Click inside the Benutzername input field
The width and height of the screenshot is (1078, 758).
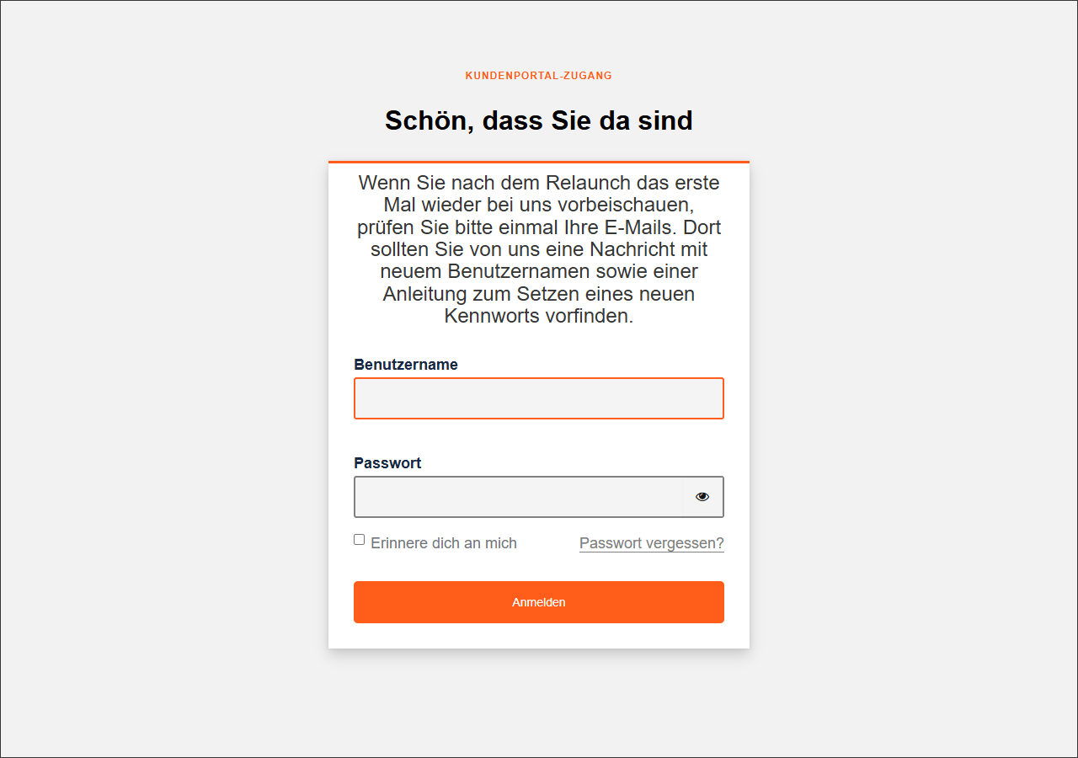click(538, 398)
